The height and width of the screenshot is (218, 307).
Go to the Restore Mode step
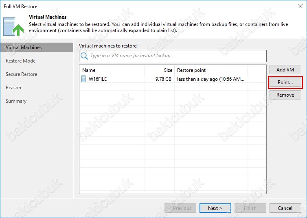pos(20,61)
